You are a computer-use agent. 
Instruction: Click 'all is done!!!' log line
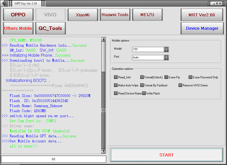[x=24, y=146]
